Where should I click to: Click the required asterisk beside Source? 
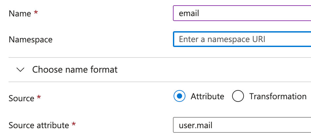point(39,98)
